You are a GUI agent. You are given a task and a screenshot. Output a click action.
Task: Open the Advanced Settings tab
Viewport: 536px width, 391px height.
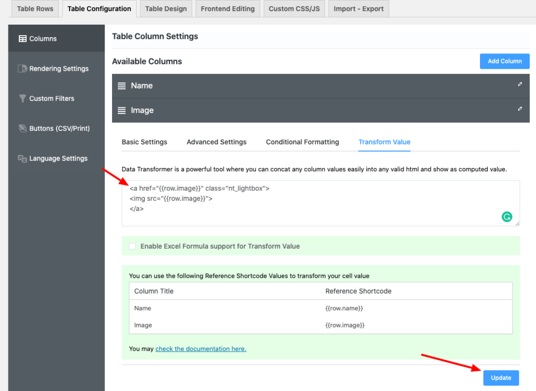point(216,142)
